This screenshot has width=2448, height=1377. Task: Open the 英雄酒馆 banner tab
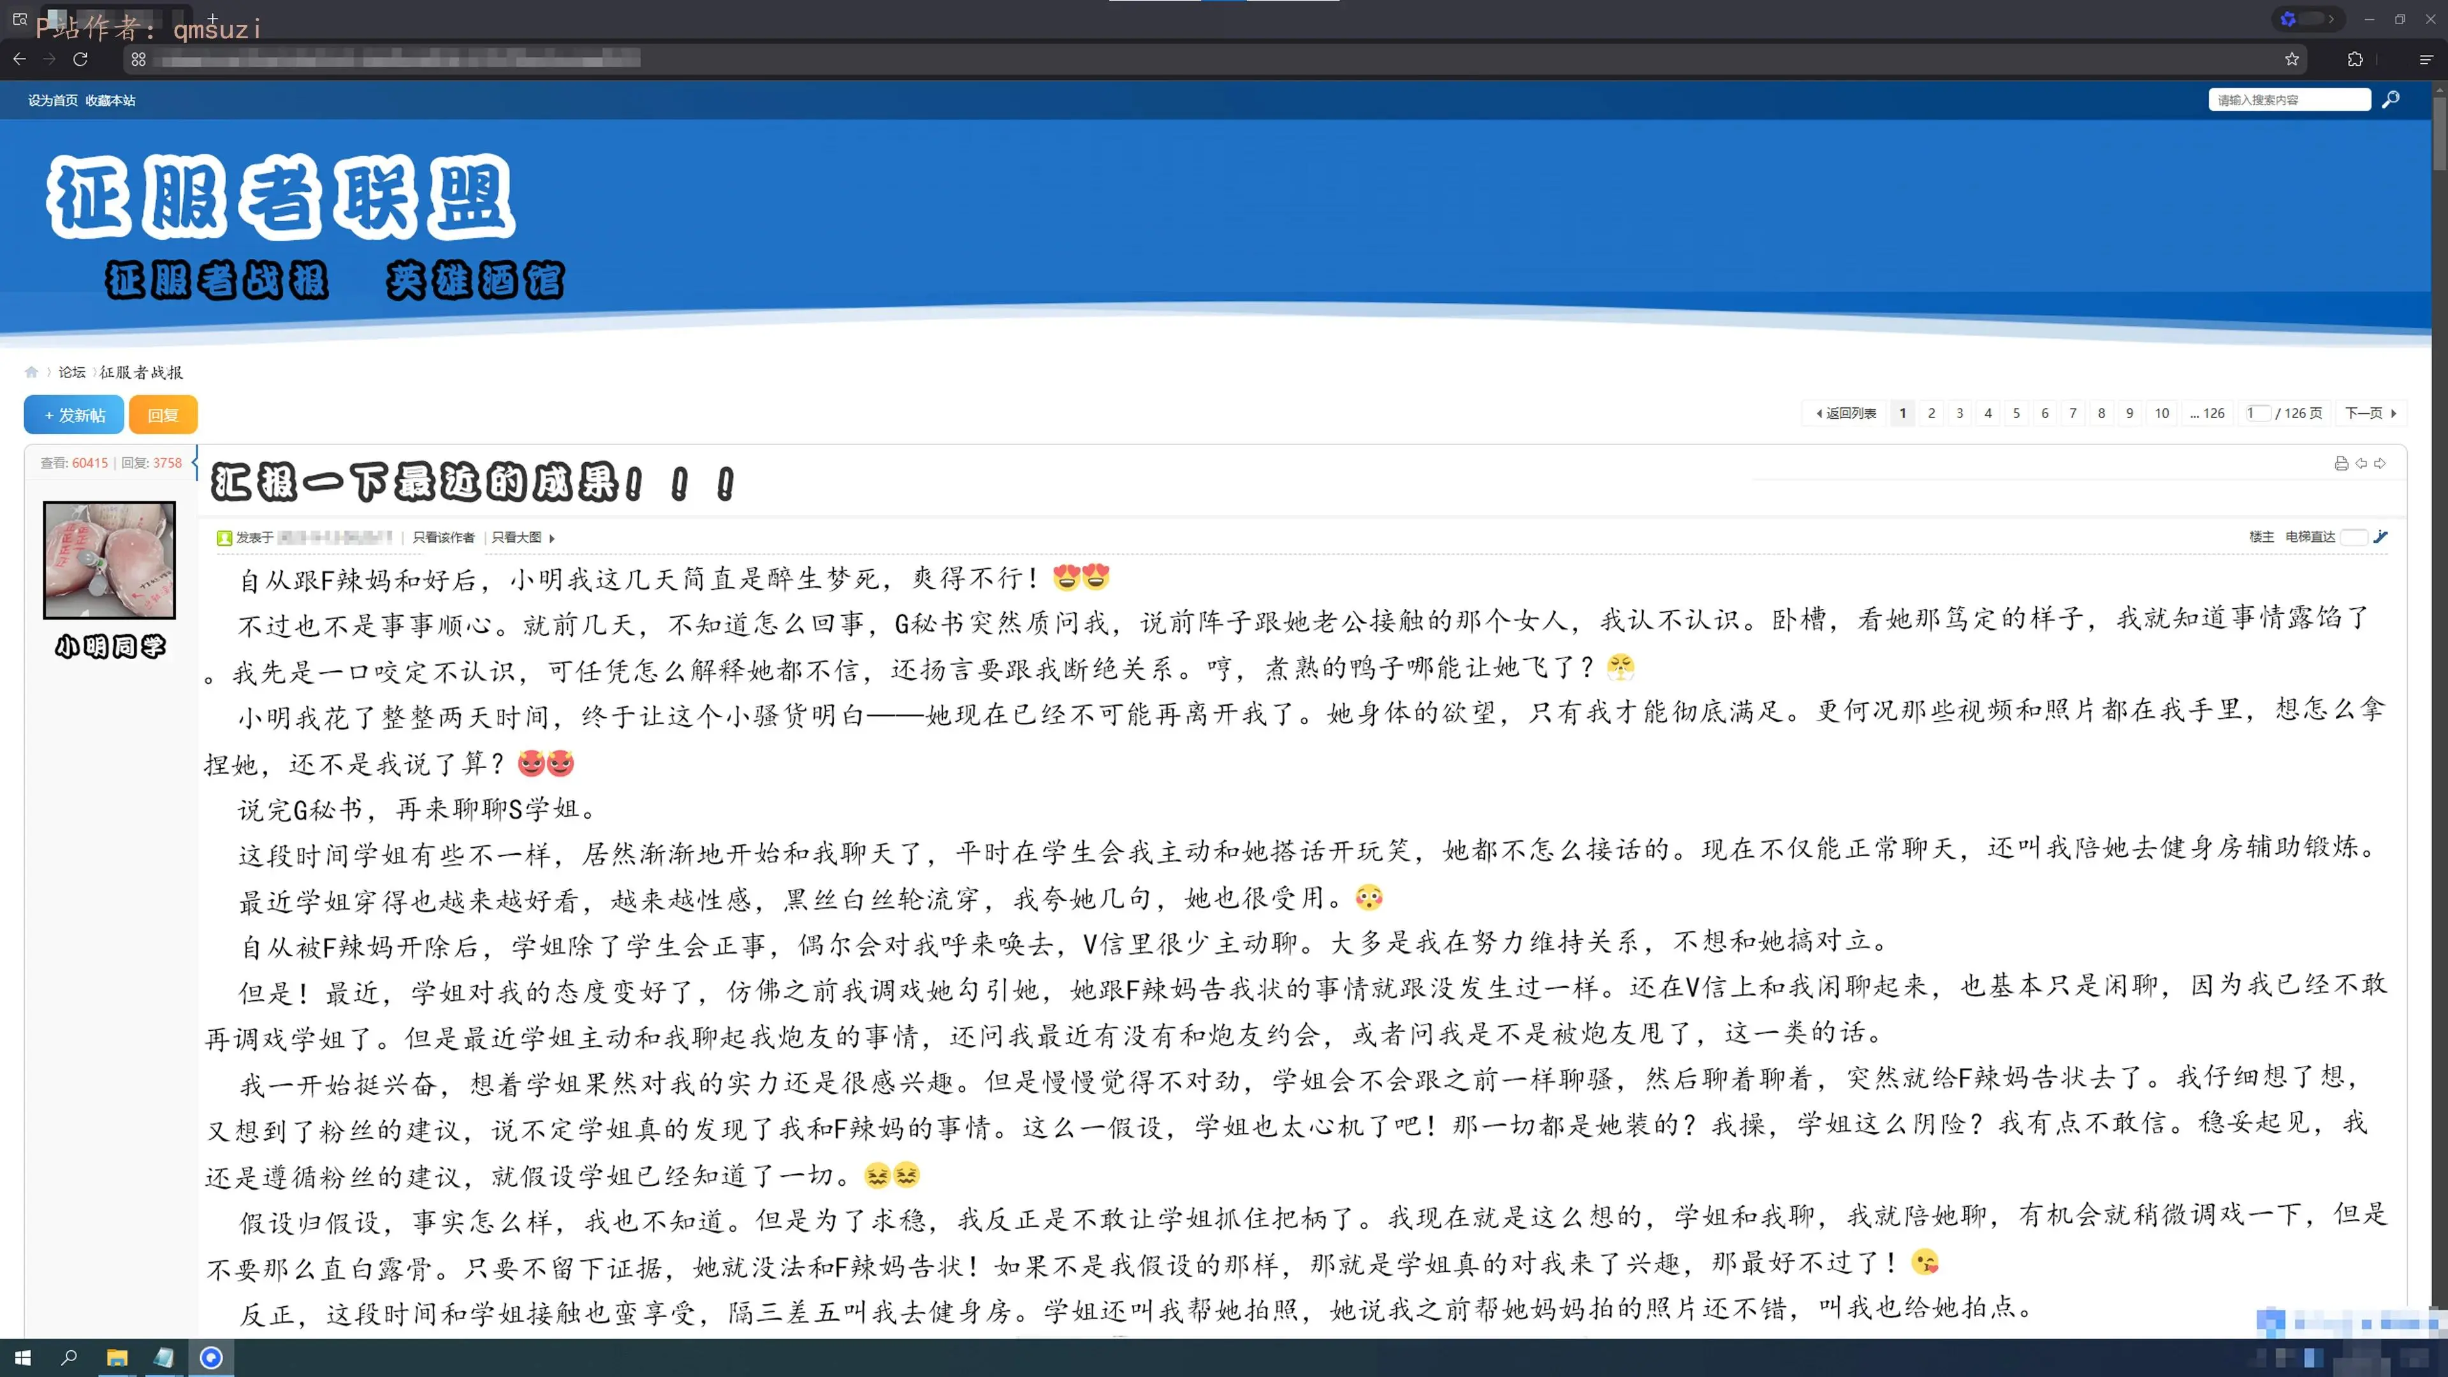coord(475,280)
